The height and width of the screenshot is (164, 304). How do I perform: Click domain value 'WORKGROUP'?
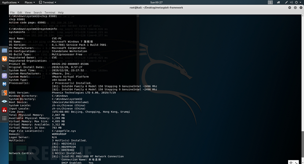pyautogui.click(x=59, y=134)
